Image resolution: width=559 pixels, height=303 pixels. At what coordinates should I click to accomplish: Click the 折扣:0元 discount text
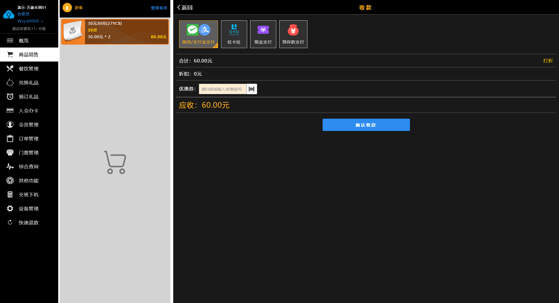pos(190,74)
